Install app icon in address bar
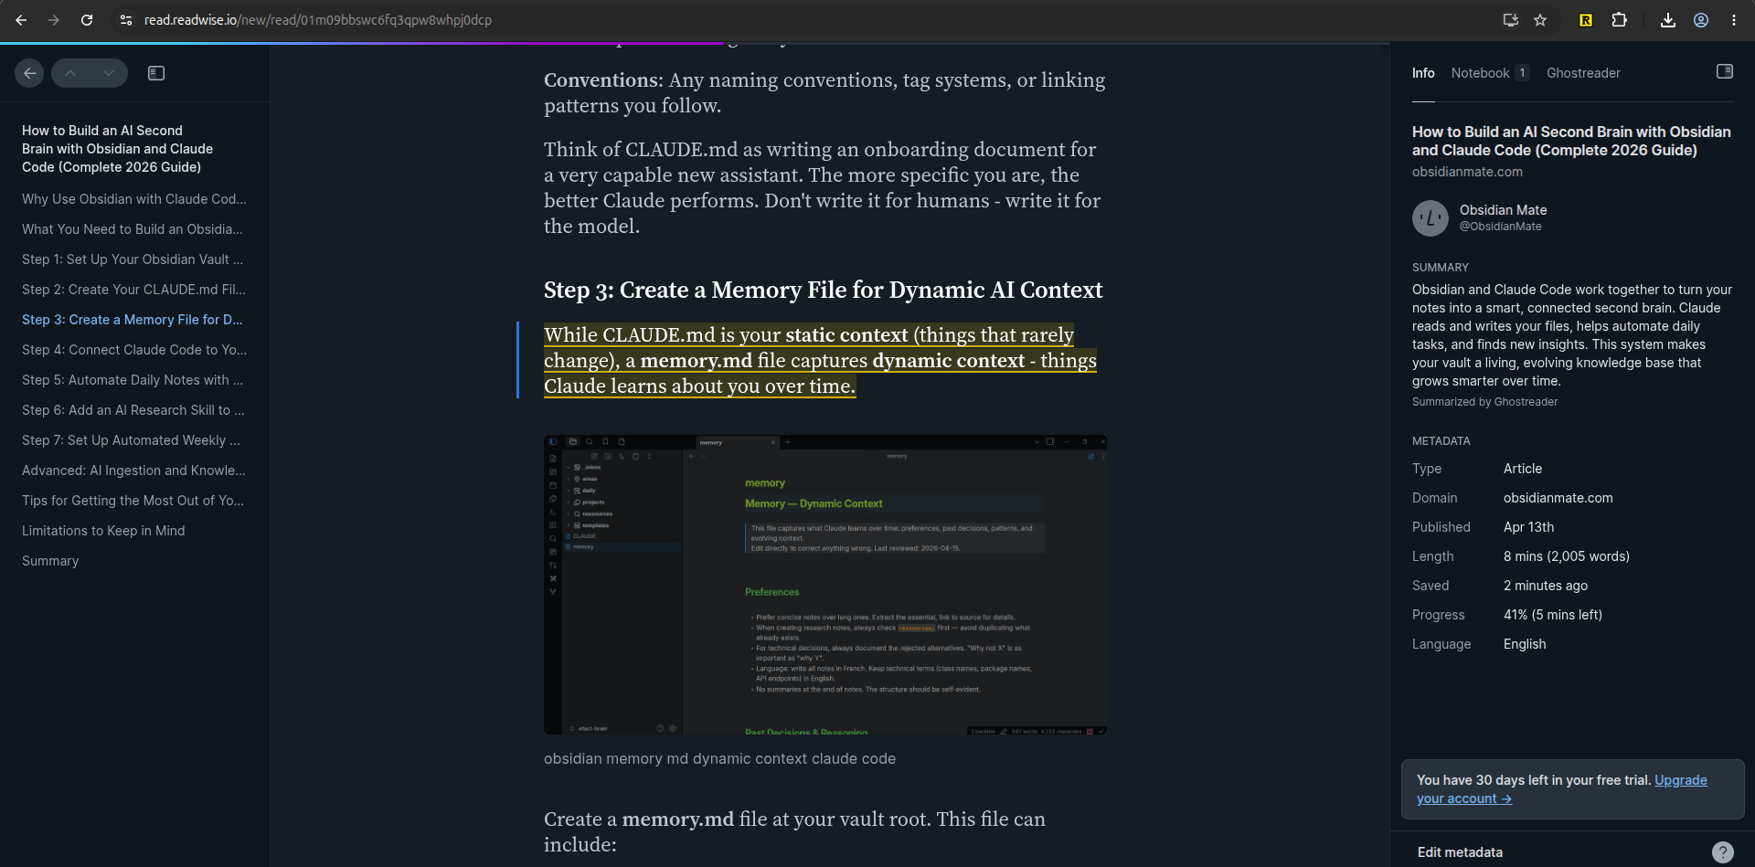1755x867 pixels. [1511, 20]
